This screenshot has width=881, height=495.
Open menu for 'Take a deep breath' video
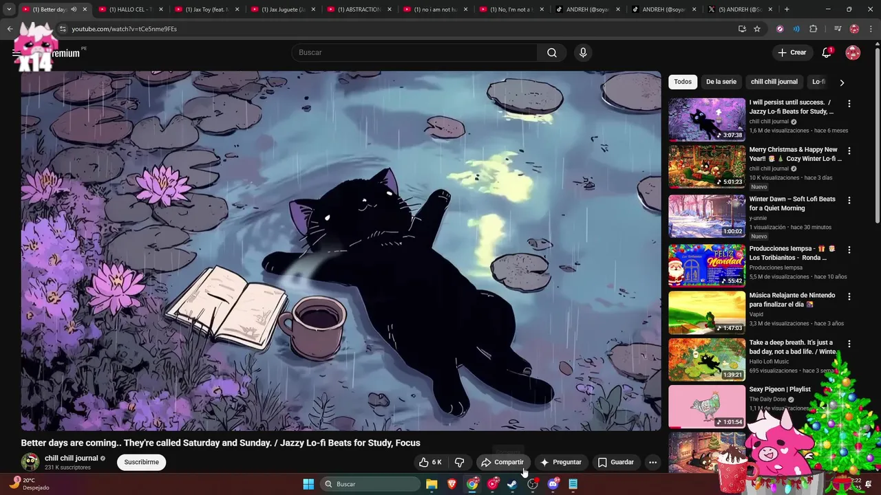point(849,343)
